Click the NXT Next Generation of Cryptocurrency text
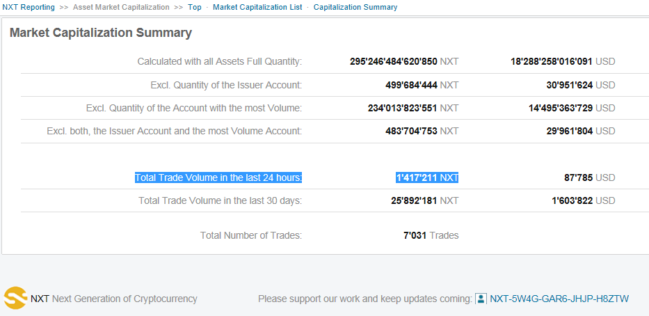 [114, 299]
